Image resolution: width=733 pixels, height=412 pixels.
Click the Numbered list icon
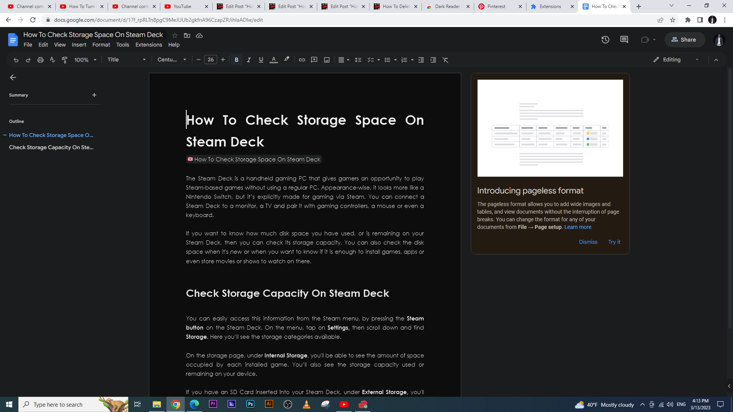tap(404, 60)
